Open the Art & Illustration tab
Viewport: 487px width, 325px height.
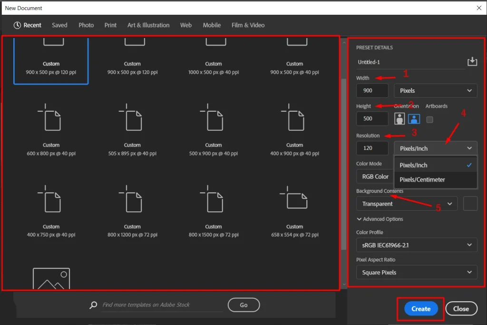(x=148, y=25)
